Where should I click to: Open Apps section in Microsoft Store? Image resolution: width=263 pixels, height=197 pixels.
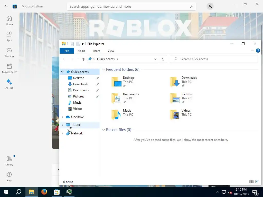pyautogui.click(x=9, y=36)
